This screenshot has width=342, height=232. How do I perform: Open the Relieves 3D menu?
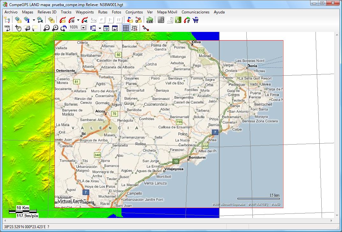[47, 12]
